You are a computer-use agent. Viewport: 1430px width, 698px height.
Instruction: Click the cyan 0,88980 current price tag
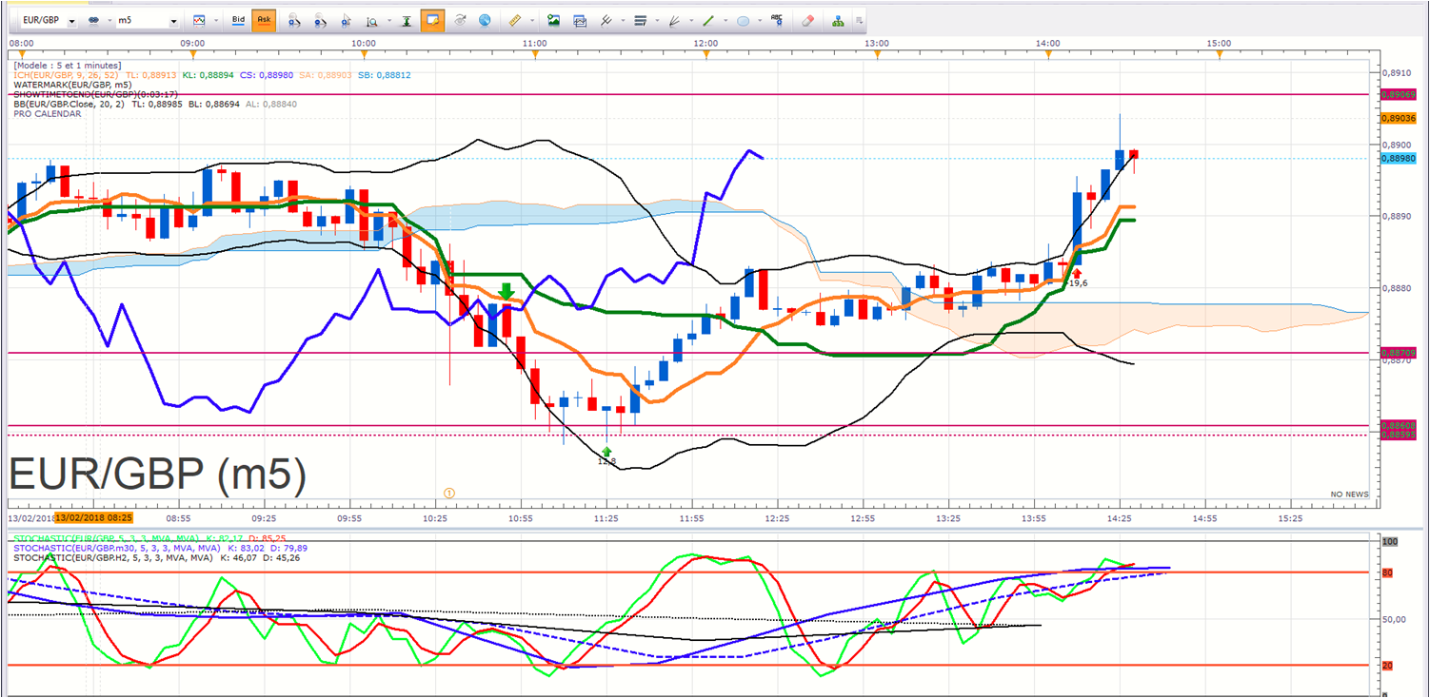click(1398, 158)
